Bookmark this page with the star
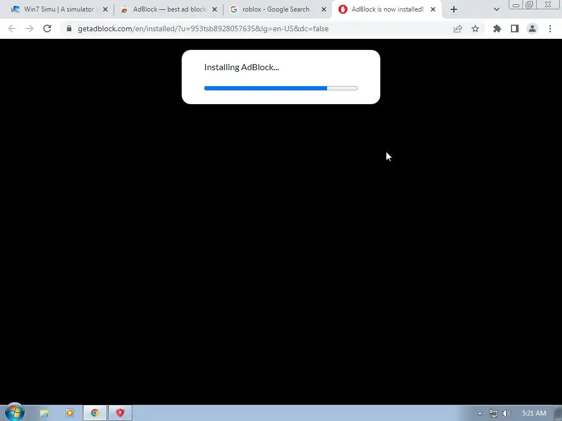The height and width of the screenshot is (421, 562). 475,29
